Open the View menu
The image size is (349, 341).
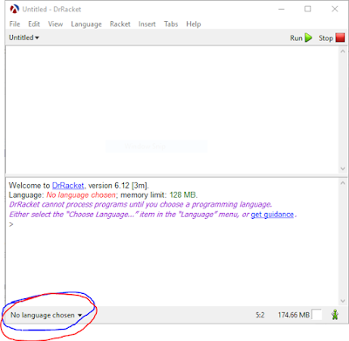tap(55, 24)
